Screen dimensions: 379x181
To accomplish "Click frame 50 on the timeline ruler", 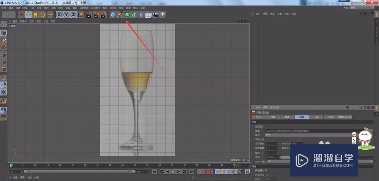I will (135, 166).
